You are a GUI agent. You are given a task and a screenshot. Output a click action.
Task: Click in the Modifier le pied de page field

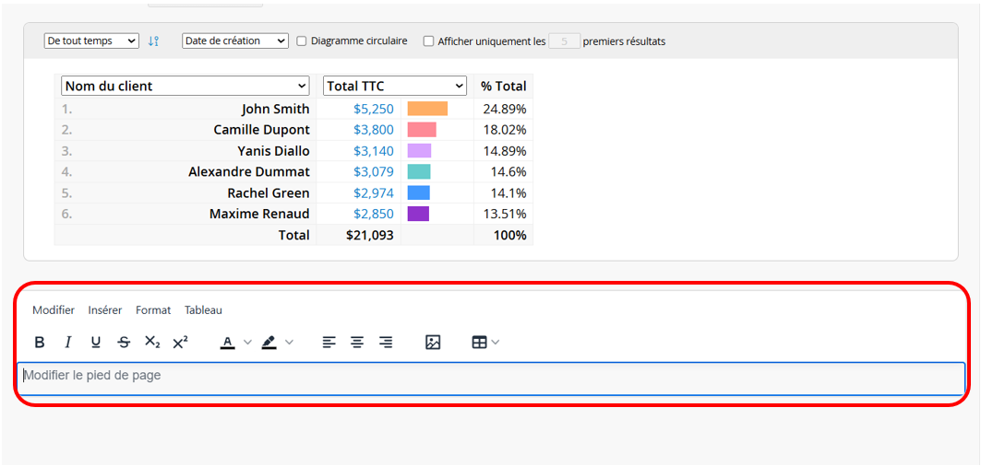click(491, 378)
